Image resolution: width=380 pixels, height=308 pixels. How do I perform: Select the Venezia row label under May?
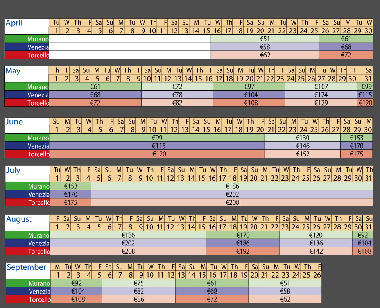27,95
